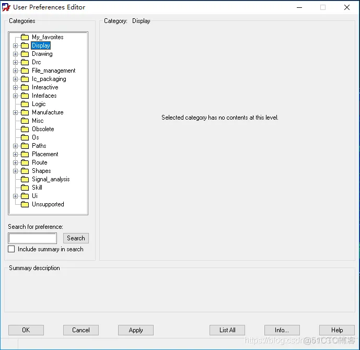The image size is (360, 350).
Task: Click the Search button
Action: click(x=76, y=238)
